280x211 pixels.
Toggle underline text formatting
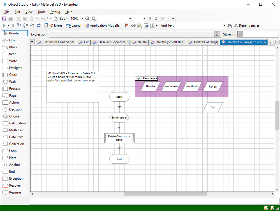point(162,18)
